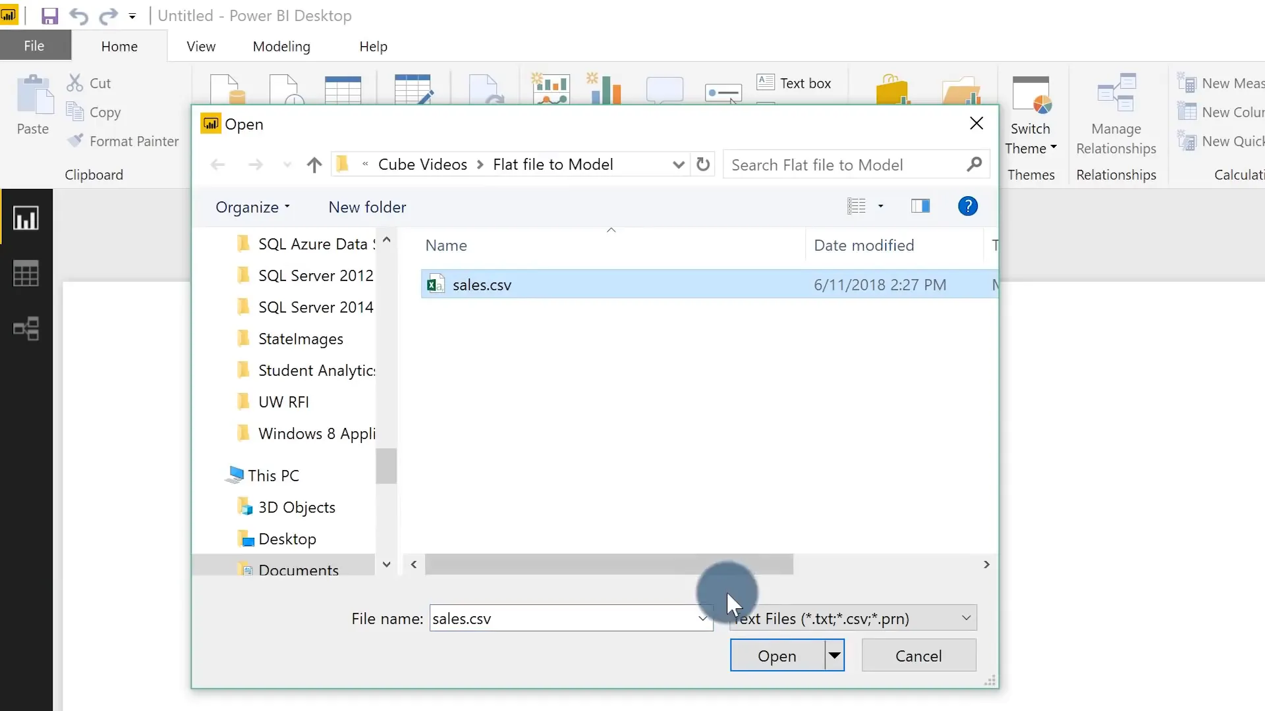Open the Data view from sidebar
The height and width of the screenshot is (711, 1265).
pyautogui.click(x=26, y=273)
